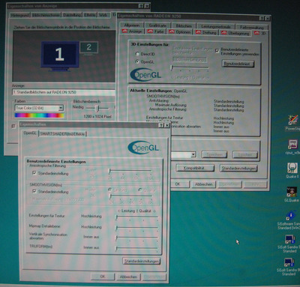The width and height of the screenshot is (300, 287).
Task: Switch to the ATI Optionen tab
Action: pyautogui.click(x=180, y=31)
